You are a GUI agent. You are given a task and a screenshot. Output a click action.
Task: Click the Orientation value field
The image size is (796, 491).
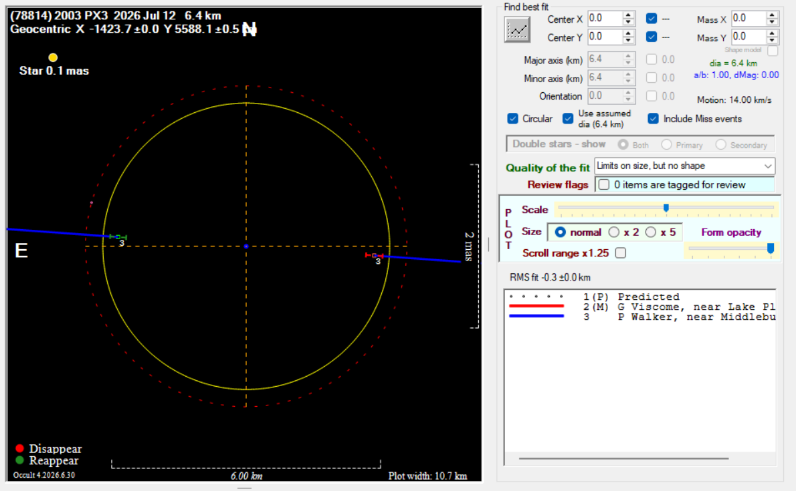(x=605, y=96)
